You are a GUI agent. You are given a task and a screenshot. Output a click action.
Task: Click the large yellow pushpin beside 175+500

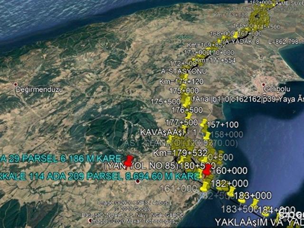pos(187,102)
